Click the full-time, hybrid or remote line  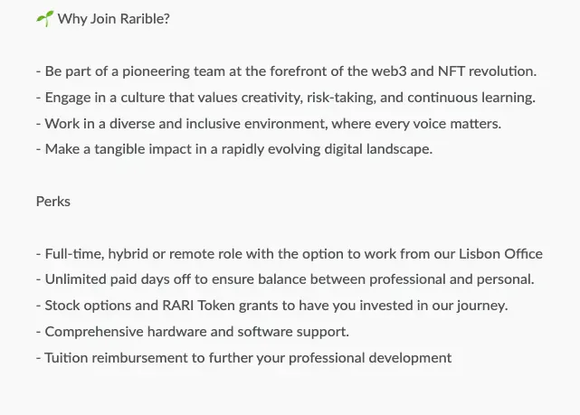point(290,254)
